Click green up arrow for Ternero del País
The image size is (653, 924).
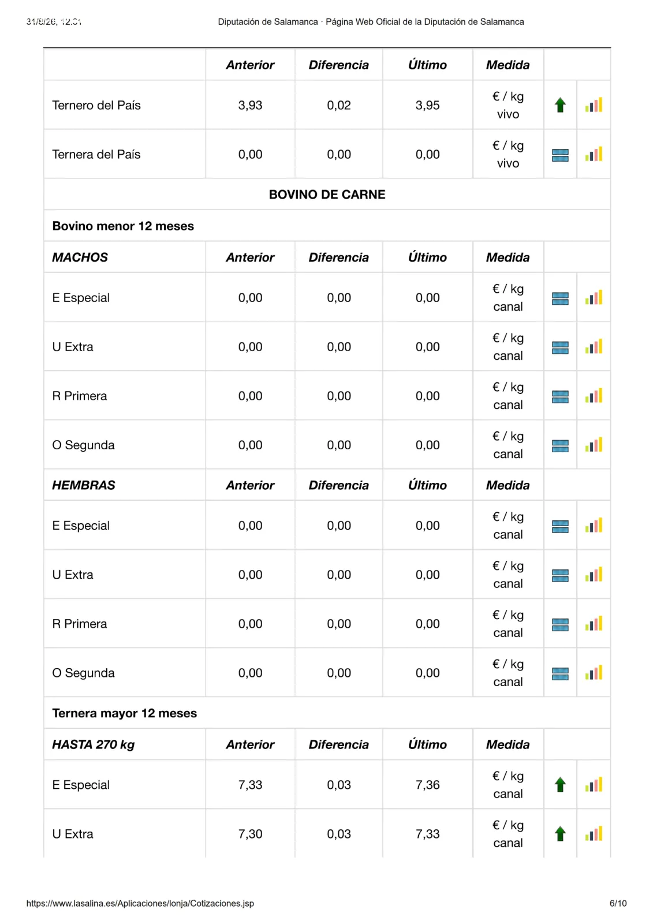tap(560, 105)
